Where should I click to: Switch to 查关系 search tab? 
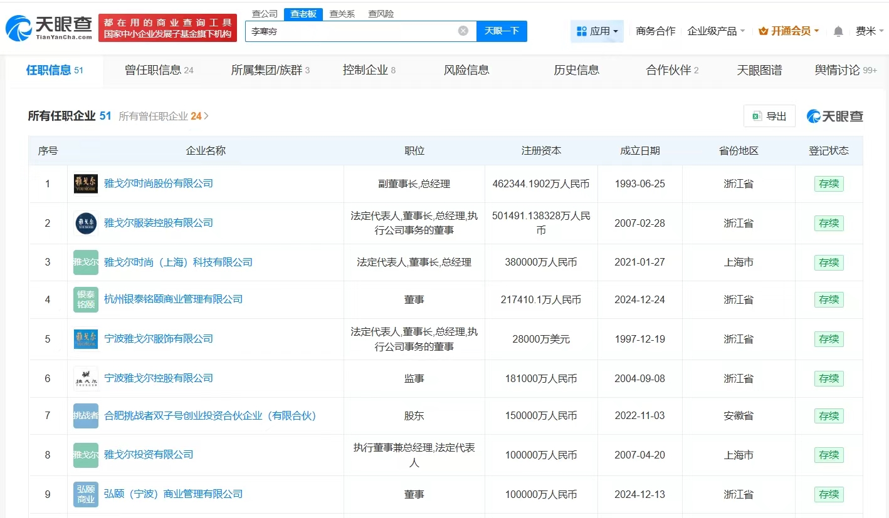point(342,14)
